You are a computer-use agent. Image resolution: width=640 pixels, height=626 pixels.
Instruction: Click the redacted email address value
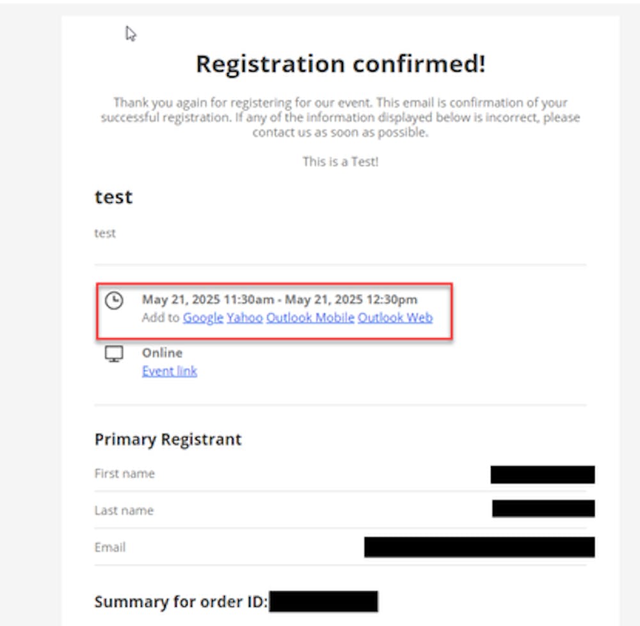[x=479, y=547]
